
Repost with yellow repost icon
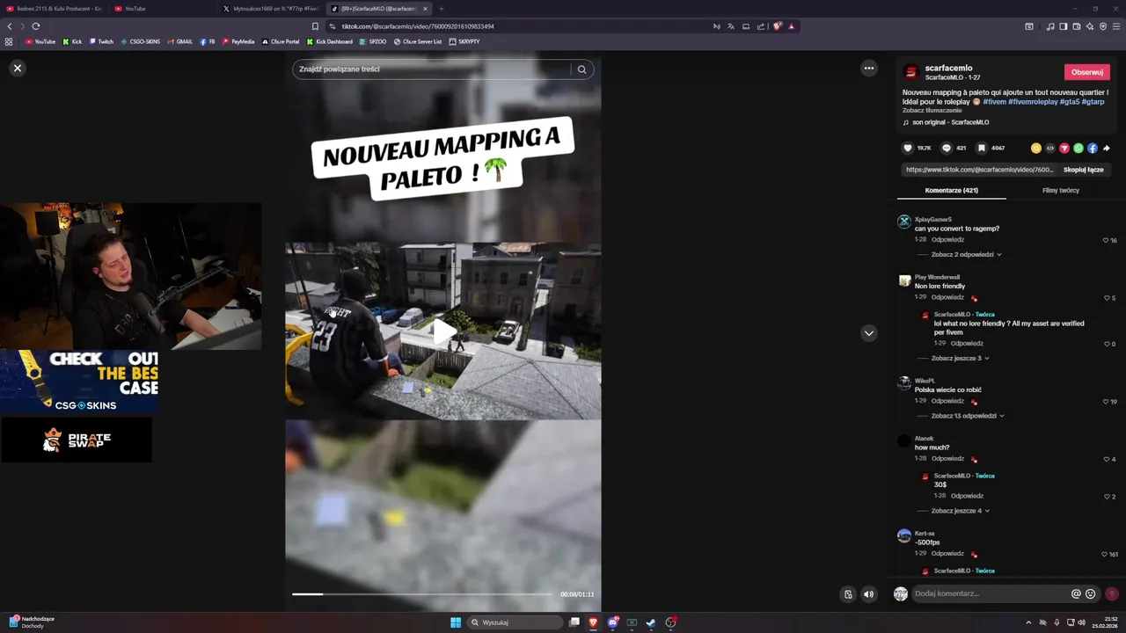[1035, 148]
